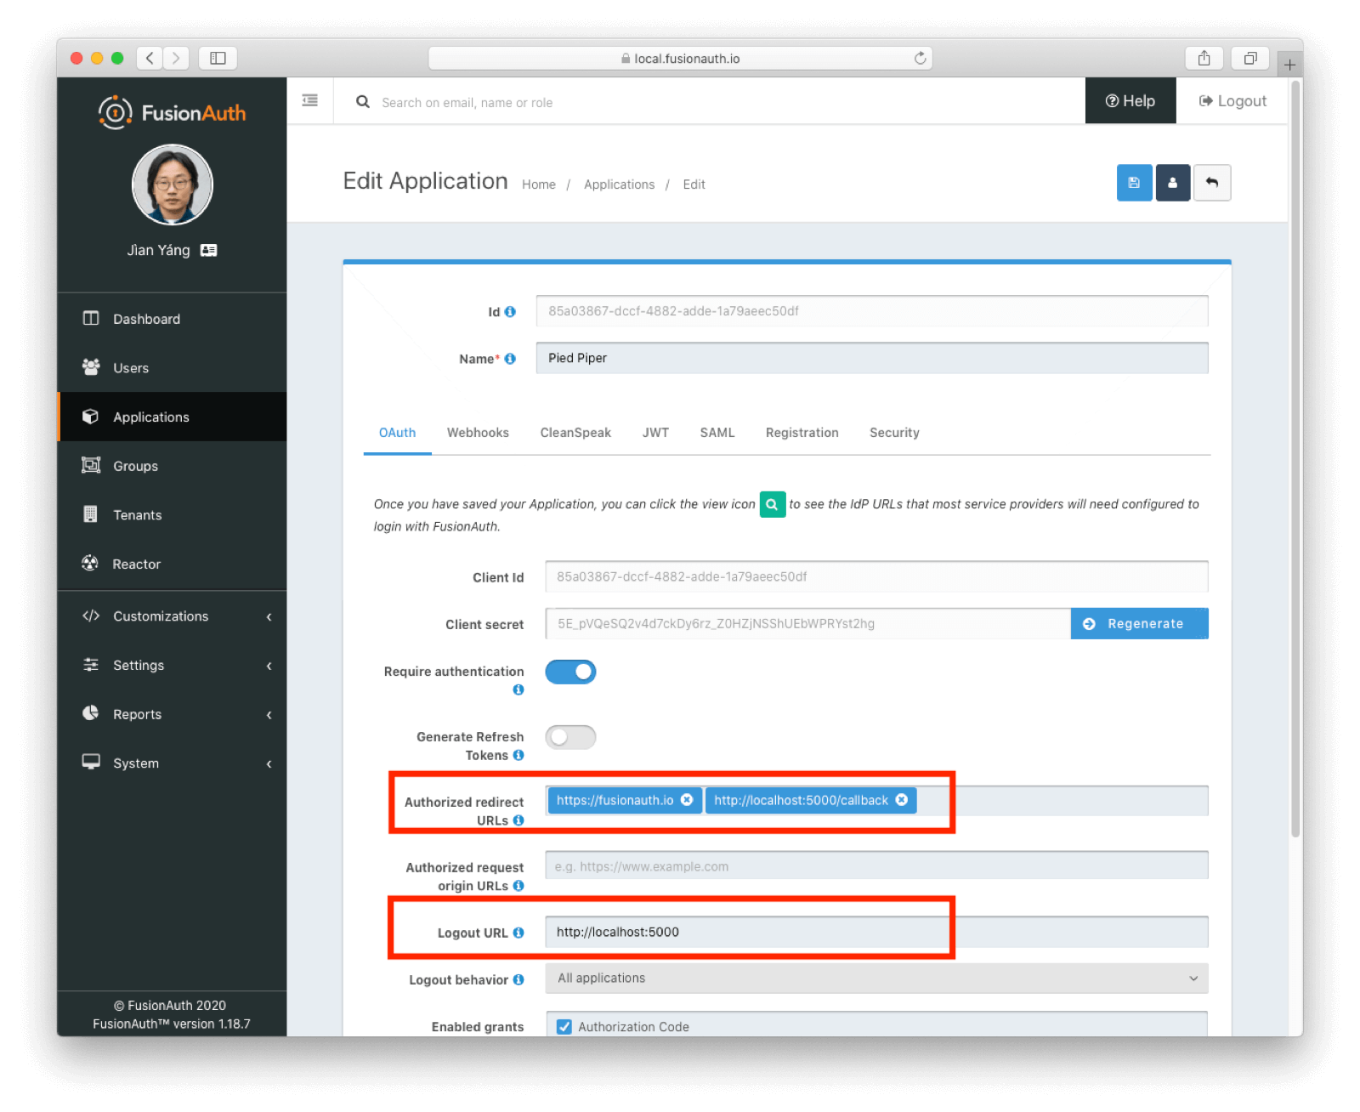
Task: Click the info icon beside Name label
Action: pos(510,359)
